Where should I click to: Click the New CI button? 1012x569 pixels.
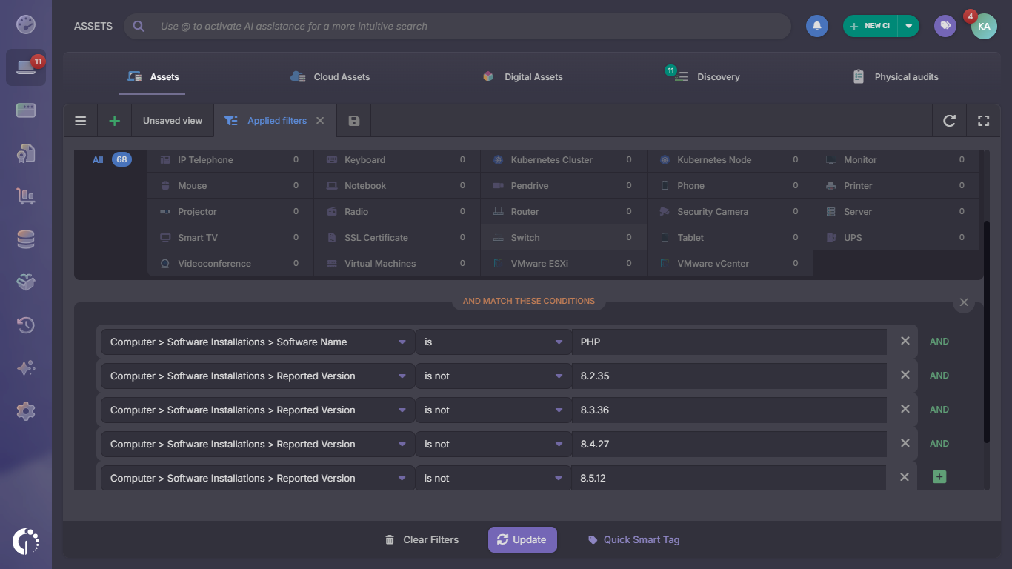click(870, 26)
